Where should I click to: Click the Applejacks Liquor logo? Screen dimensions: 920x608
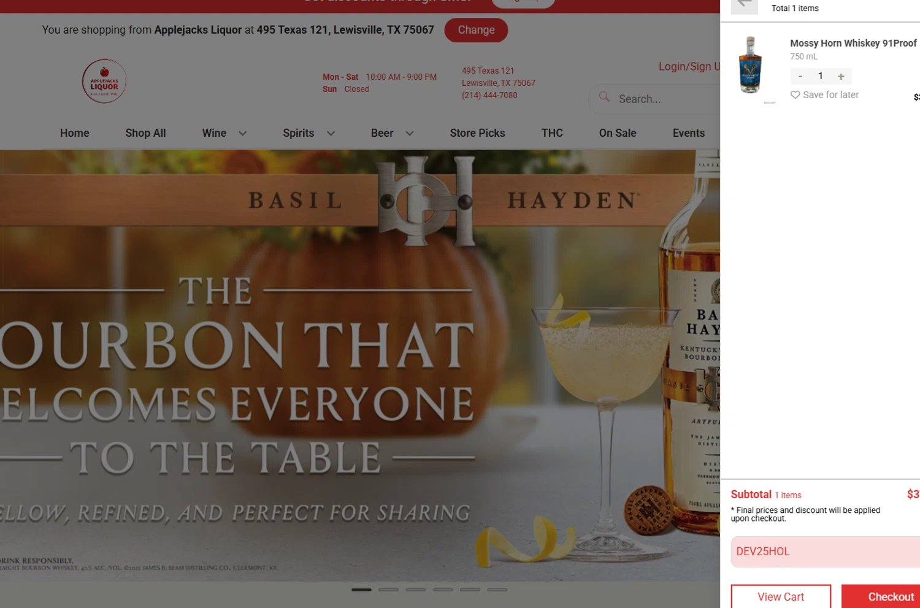[x=104, y=81]
